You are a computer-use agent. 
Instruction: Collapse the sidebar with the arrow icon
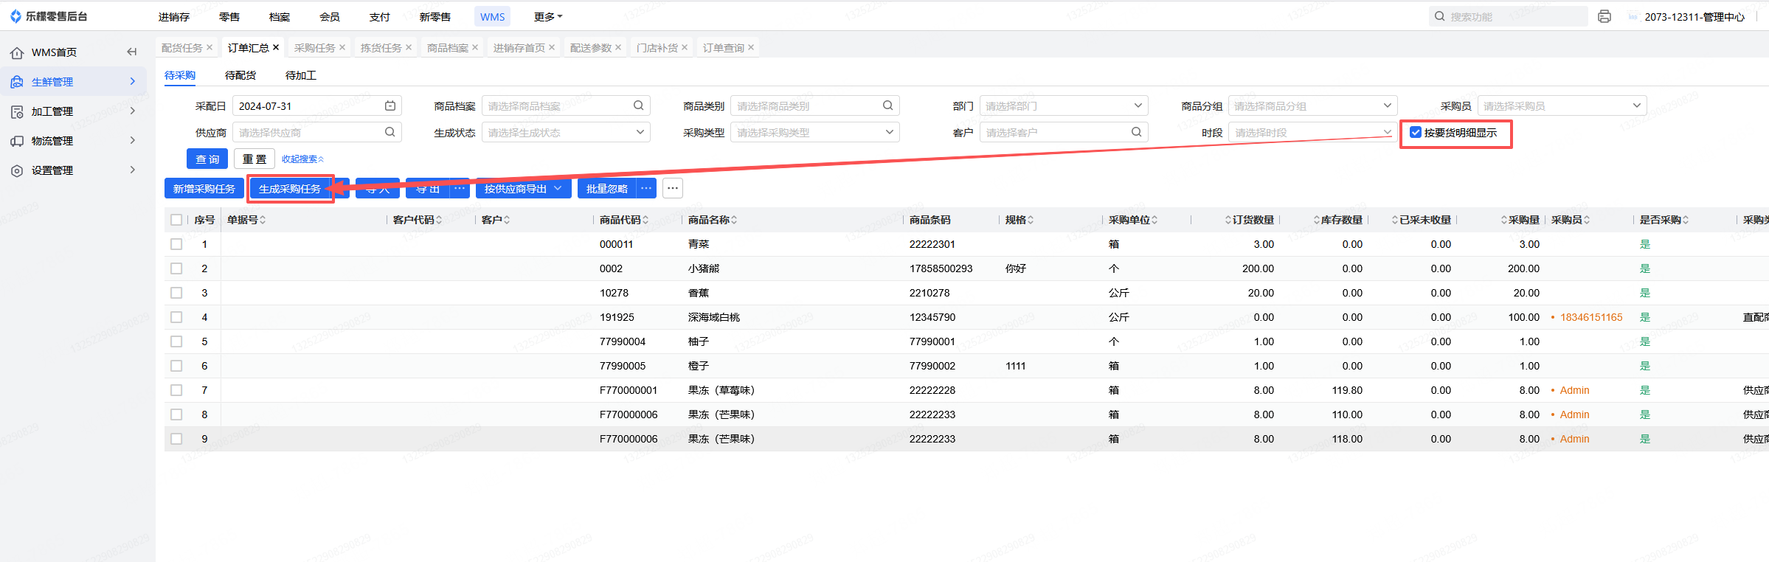[x=132, y=52]
